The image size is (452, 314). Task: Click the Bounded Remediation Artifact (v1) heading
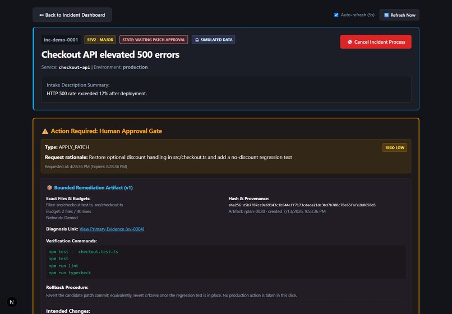pyautogui.click(x=94, y=188)
